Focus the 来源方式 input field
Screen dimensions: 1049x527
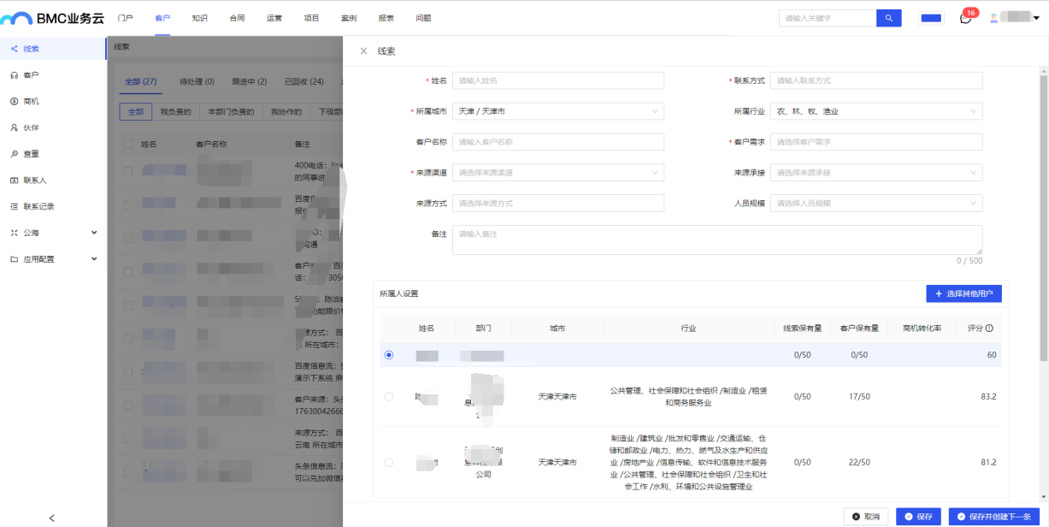pyautogui.click(x=558, y=204)
